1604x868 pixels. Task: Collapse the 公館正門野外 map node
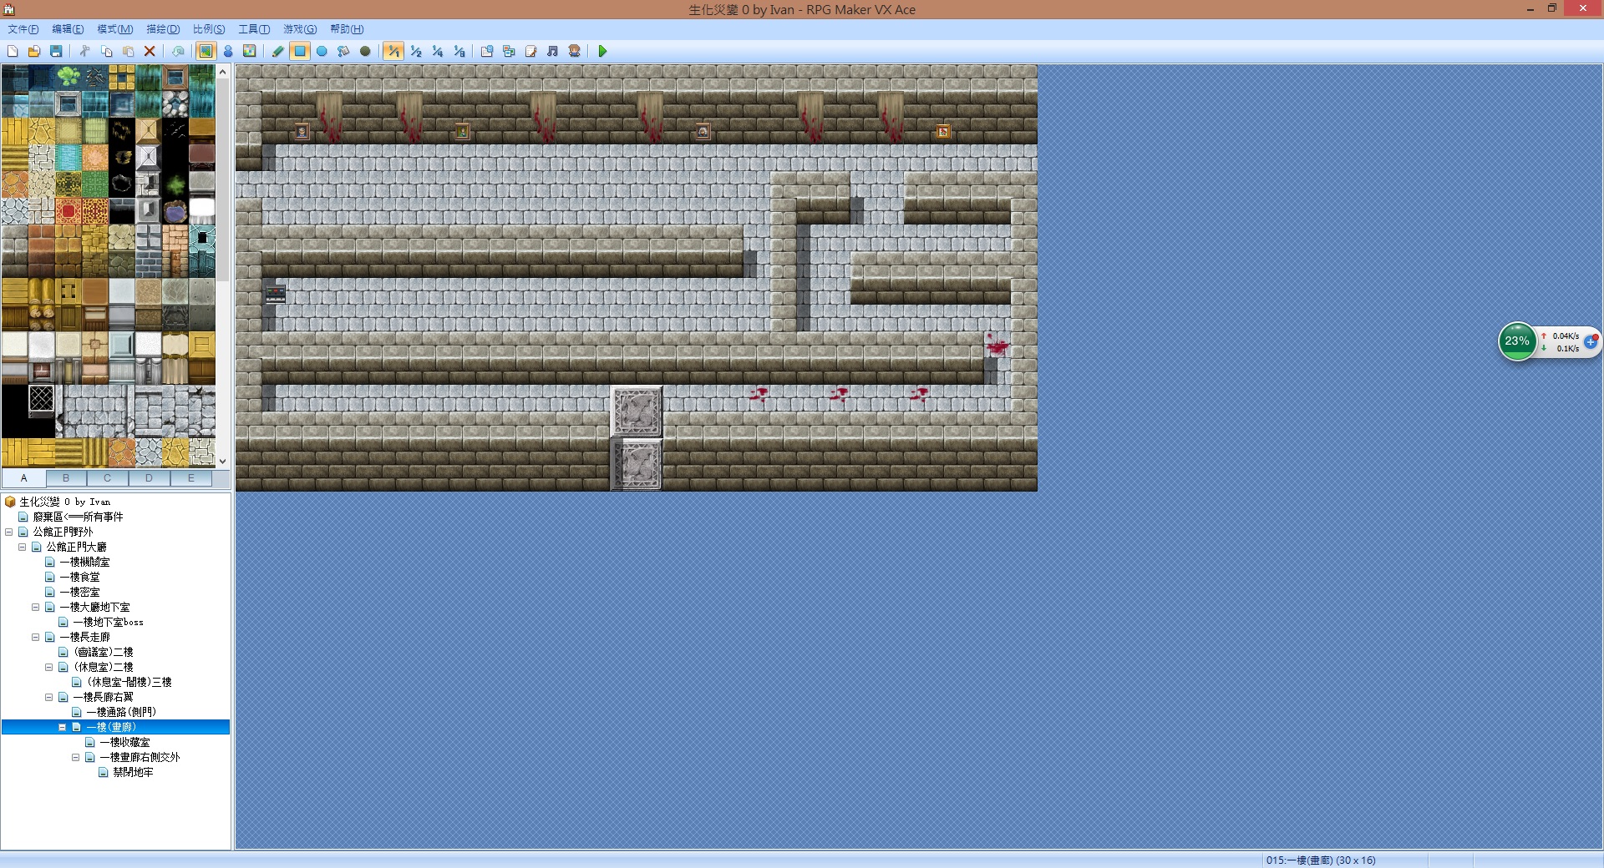[9, 532]
